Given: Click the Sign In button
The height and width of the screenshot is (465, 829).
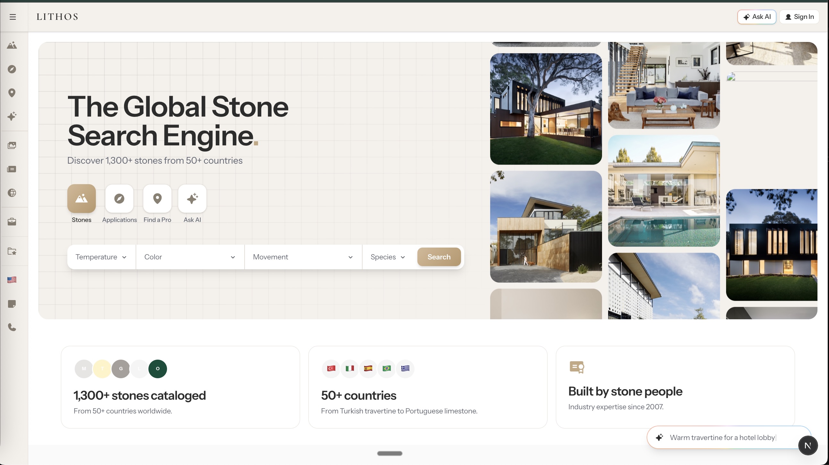Looking at the screenshot, I should [x=800, y=17].
